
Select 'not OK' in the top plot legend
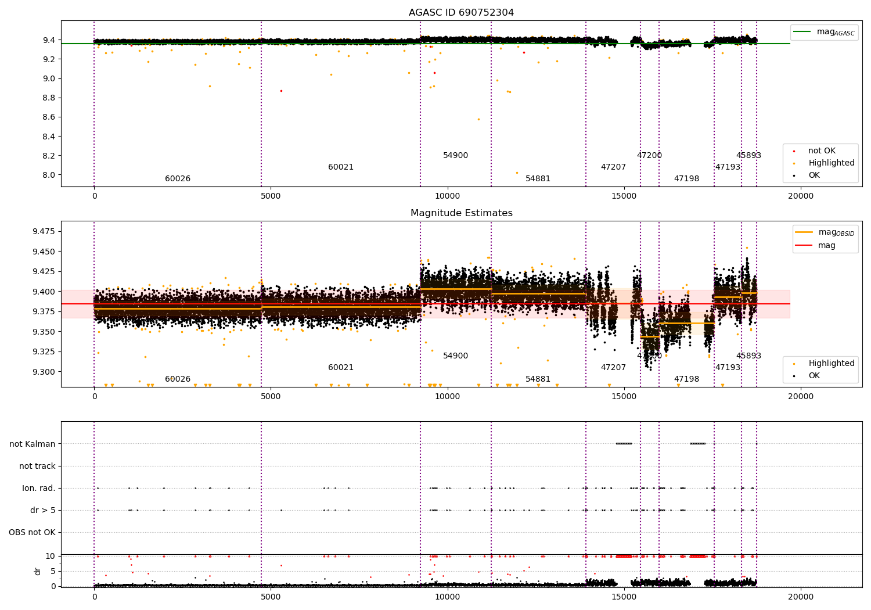(x=822, y=151)
